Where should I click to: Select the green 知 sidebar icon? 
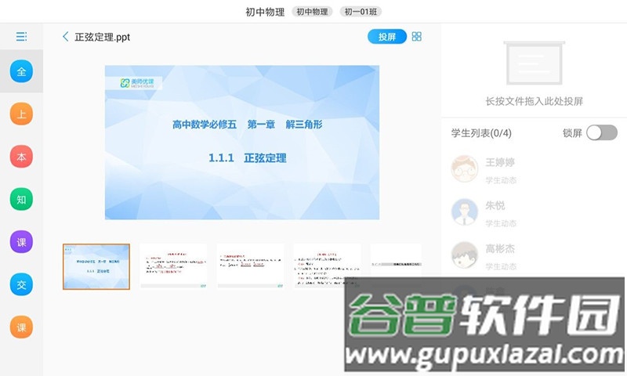coord(21,199)
